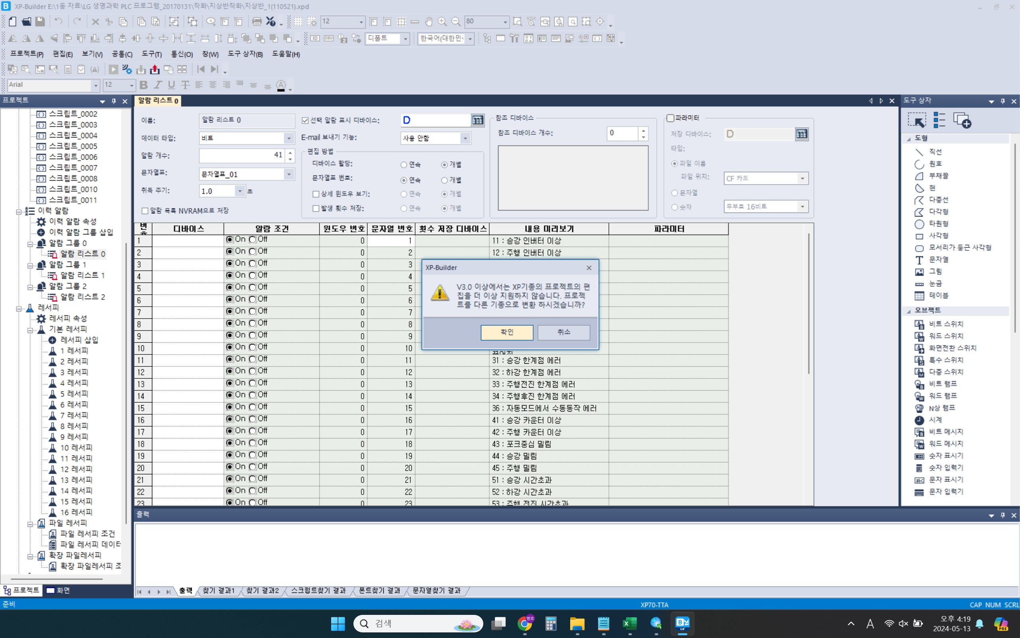Open device picker next to alarm display device
This screenshot has width=1020, height=638.
click(x=478, y=121)
